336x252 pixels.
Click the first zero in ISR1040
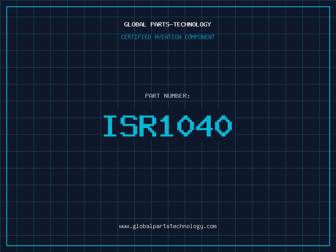[x=185, y=126]
